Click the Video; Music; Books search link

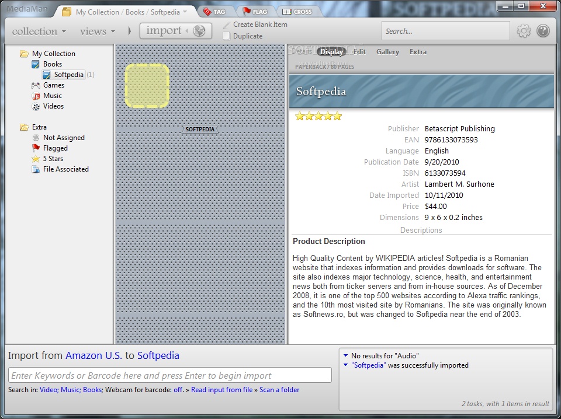[x=71, y=390]
